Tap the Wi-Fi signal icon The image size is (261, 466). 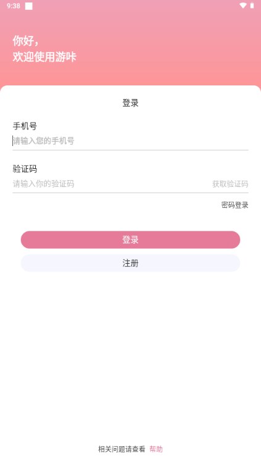click(x=243, y=6)
